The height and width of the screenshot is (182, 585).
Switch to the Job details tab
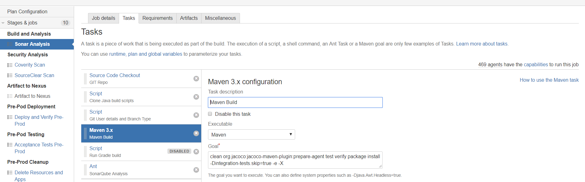(x=104, y=18)
